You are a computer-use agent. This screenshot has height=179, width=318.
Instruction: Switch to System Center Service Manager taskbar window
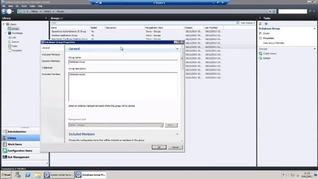(x=59, y=175)
